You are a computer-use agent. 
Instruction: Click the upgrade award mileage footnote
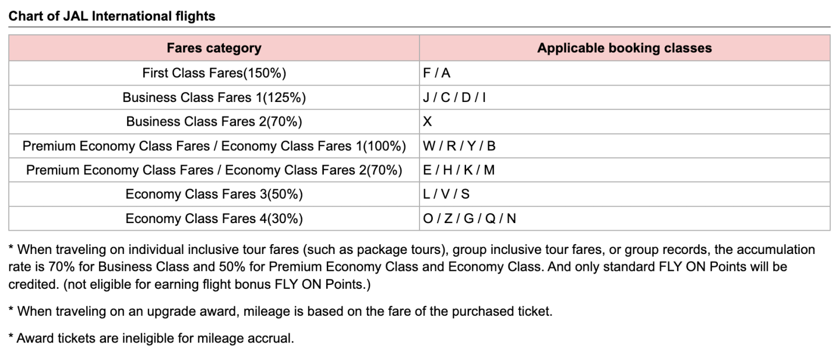click(280, 311)
